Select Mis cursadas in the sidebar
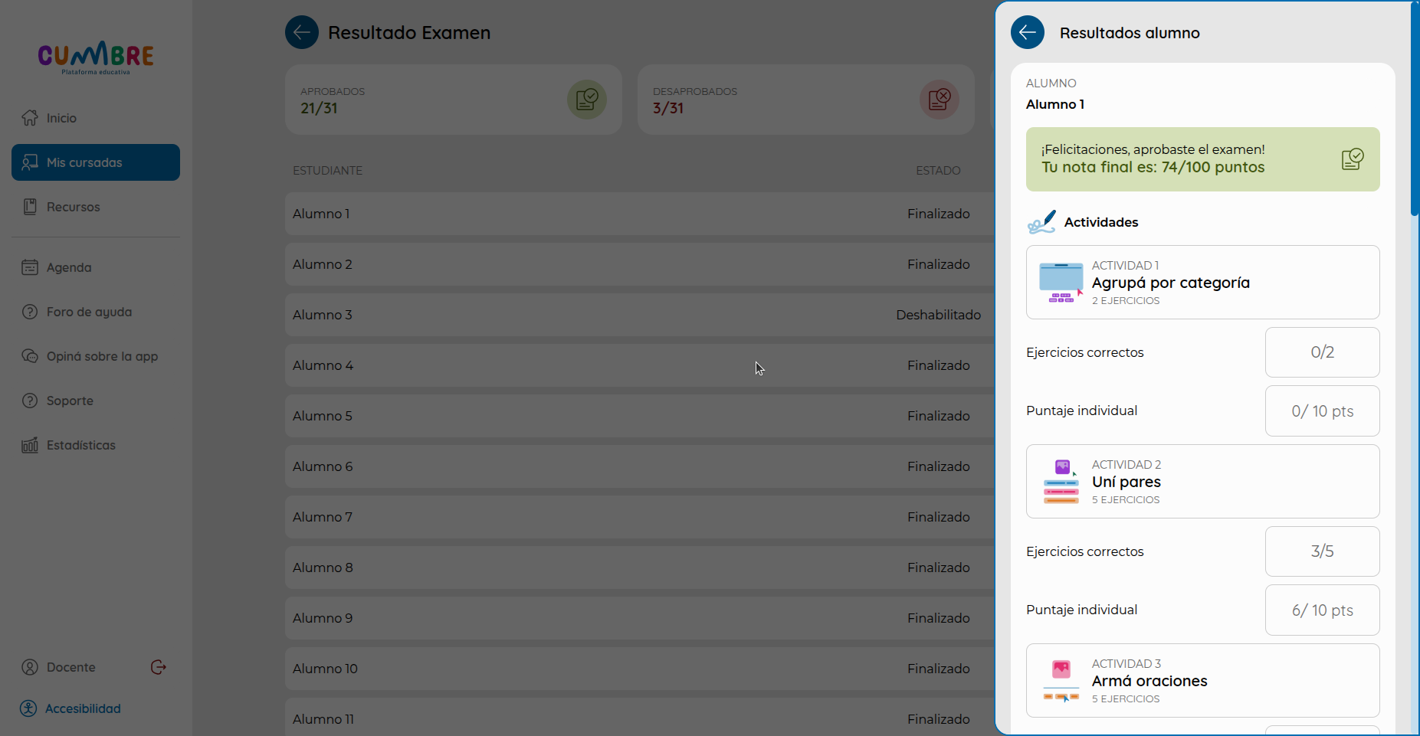Viewport: 1420px width, 736px height. coord(96,162)
